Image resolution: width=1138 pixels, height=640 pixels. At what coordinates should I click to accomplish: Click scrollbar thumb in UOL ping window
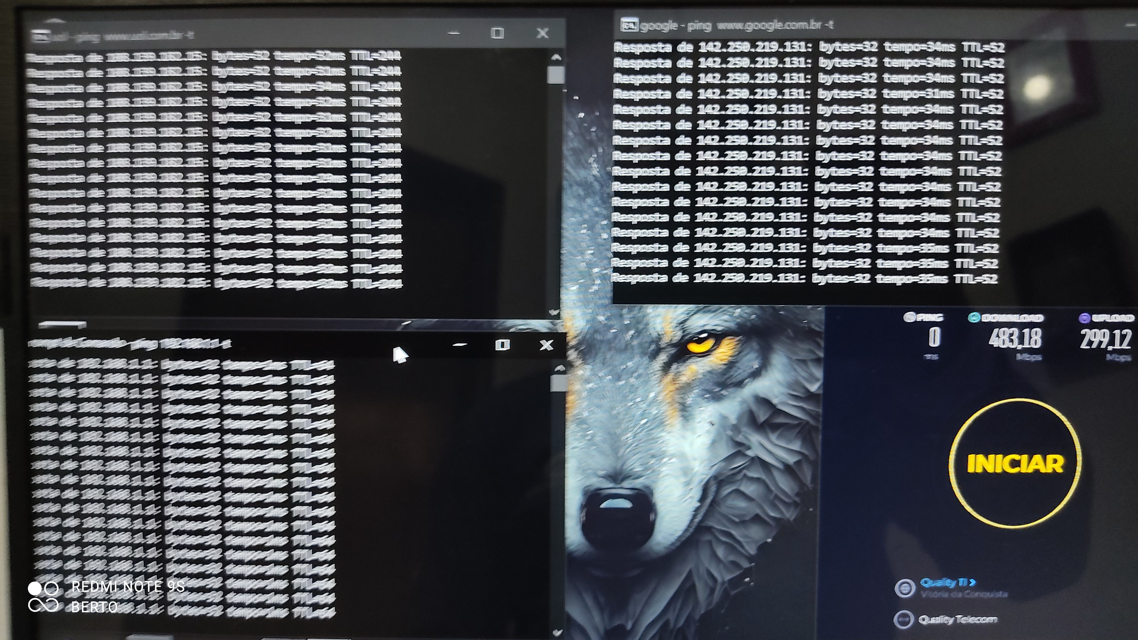click(x=555, y=75)
